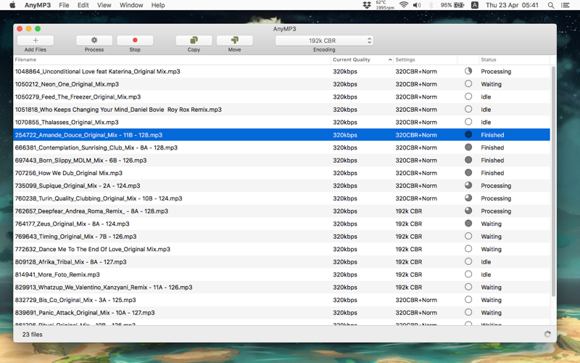The height and width of the screenshot is (363, 580).
Task: Click status circle of 839691_Panic_Attack row
Action: click(x=468, y=312)
